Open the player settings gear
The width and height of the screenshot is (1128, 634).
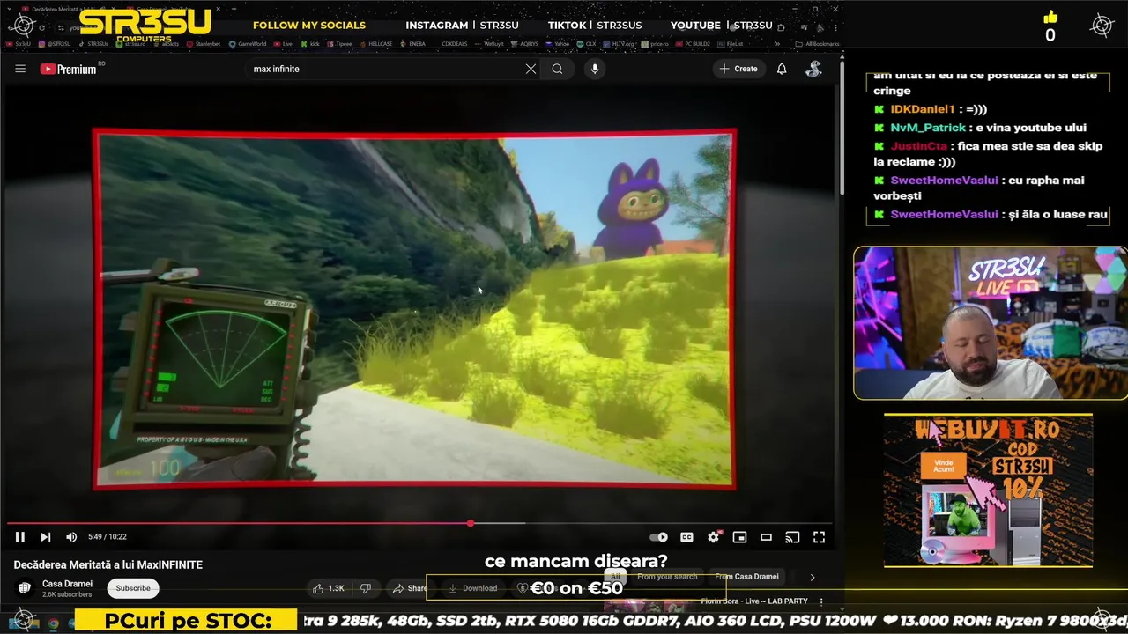point(714,536)
